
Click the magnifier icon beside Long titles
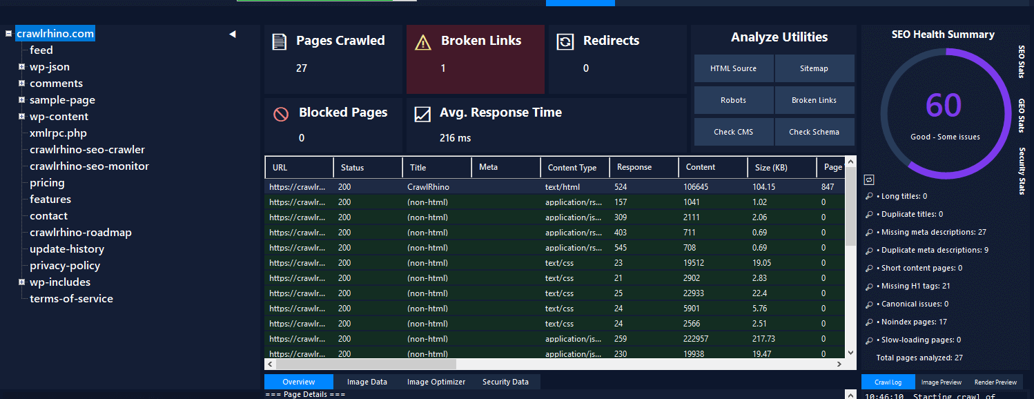(869, 197)
